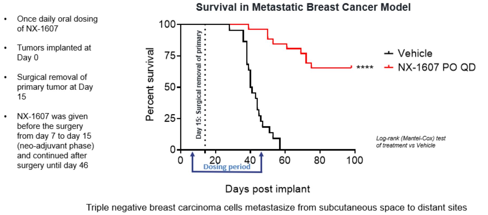Click the Tumors implanted at Day 0 bullet
Screen dimensions: 488x215
[54, 52]
